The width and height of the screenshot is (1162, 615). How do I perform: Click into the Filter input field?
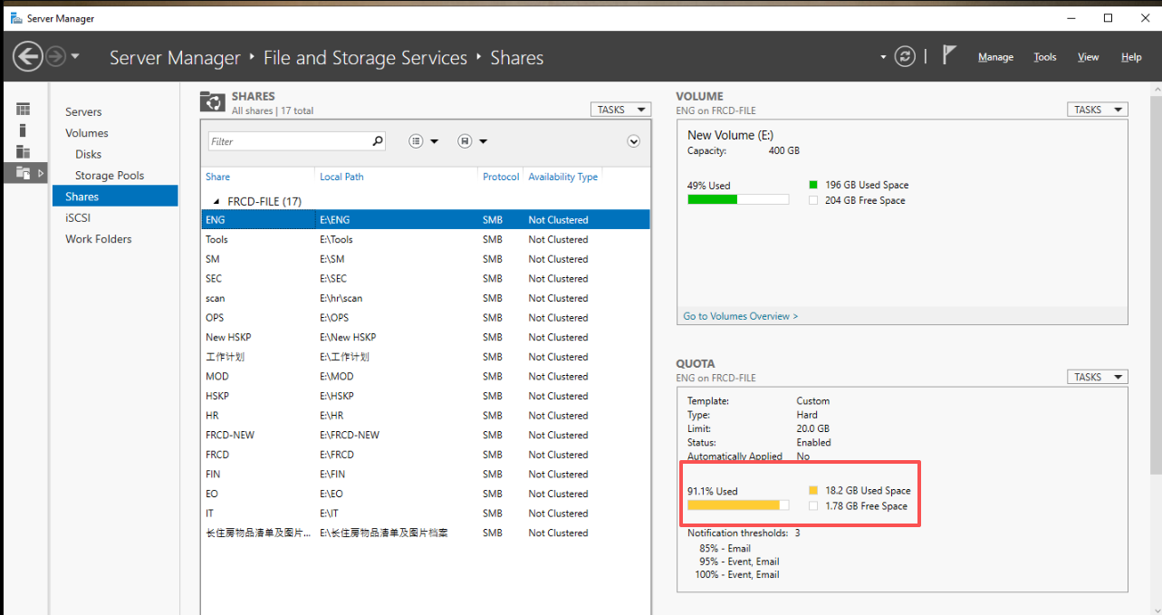(289, 141)
